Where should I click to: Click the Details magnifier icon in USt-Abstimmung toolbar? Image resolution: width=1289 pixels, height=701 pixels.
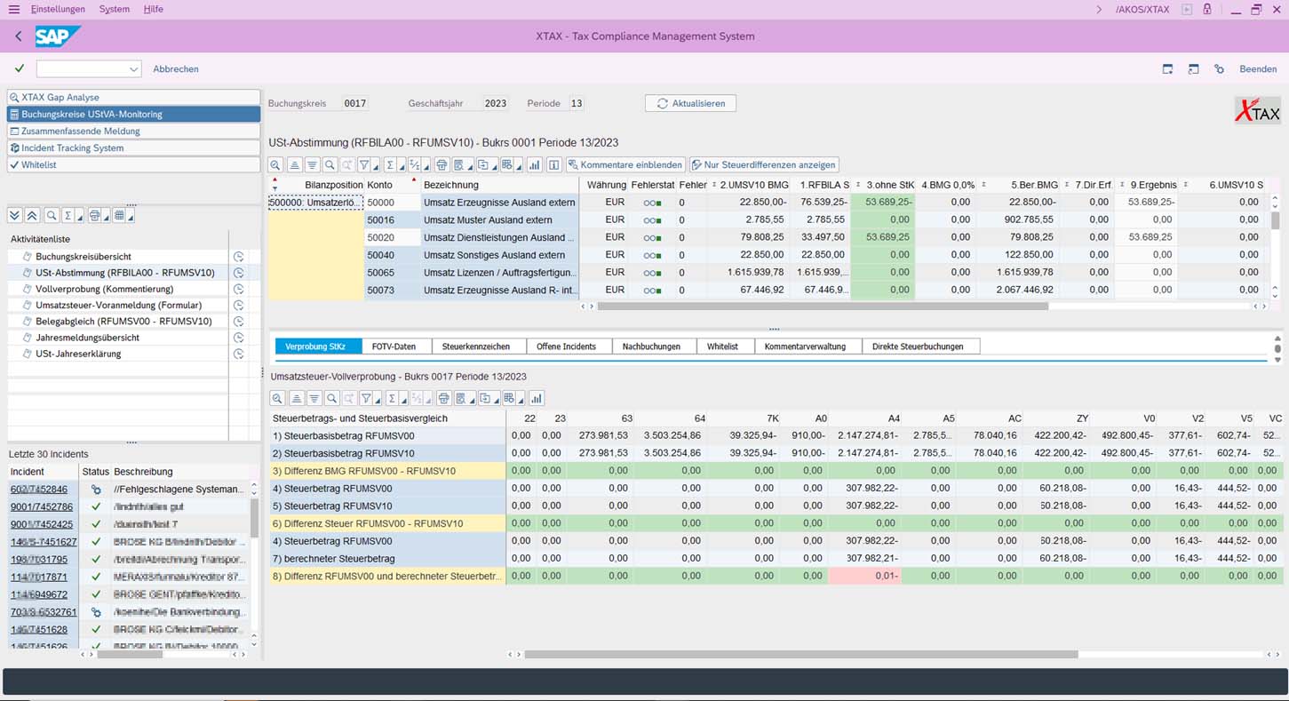click(276, 165)
